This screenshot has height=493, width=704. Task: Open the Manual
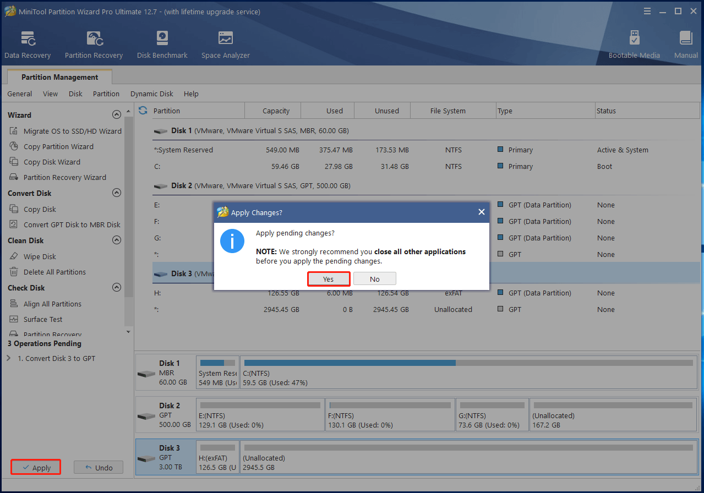(686, 45)
